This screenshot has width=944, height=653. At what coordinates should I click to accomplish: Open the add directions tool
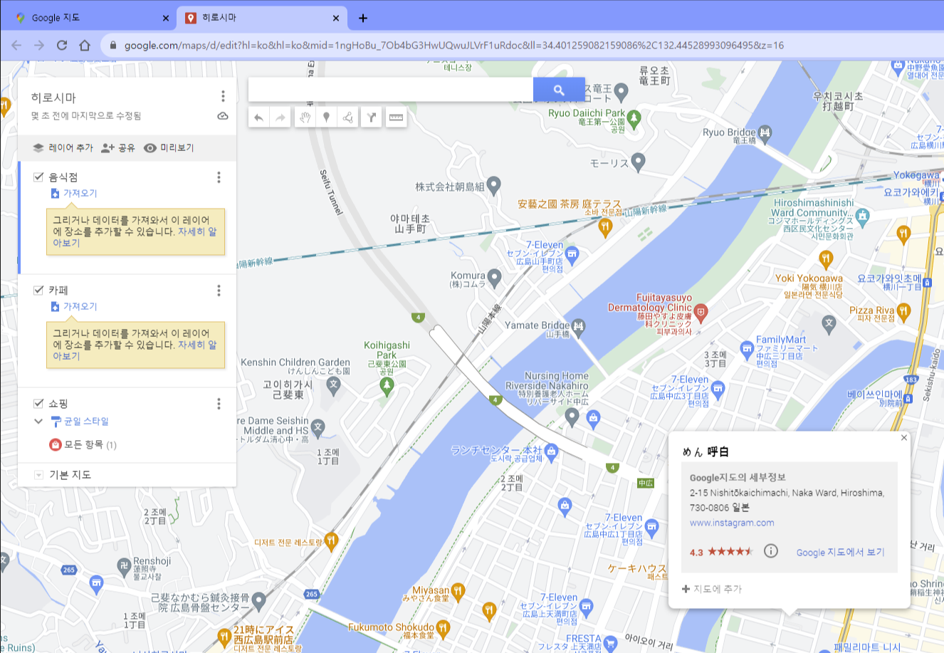(x=372, y=118)
